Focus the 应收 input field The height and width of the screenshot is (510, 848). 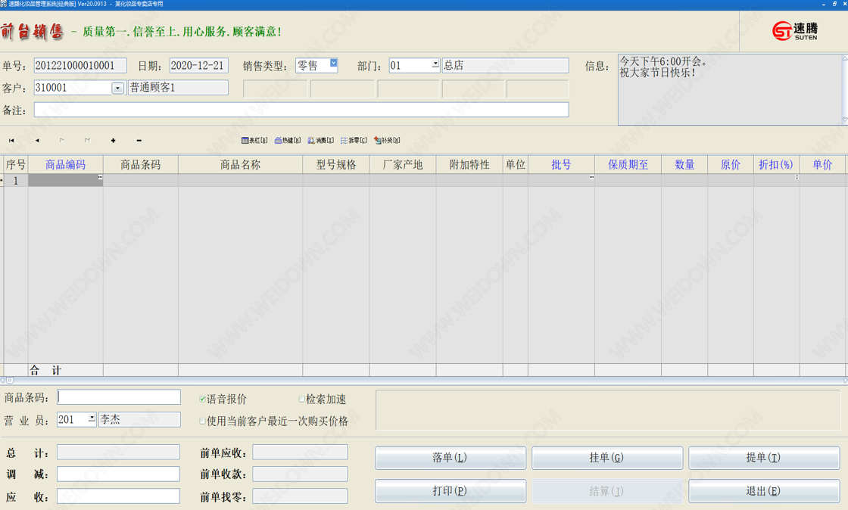tap(118, 496)
